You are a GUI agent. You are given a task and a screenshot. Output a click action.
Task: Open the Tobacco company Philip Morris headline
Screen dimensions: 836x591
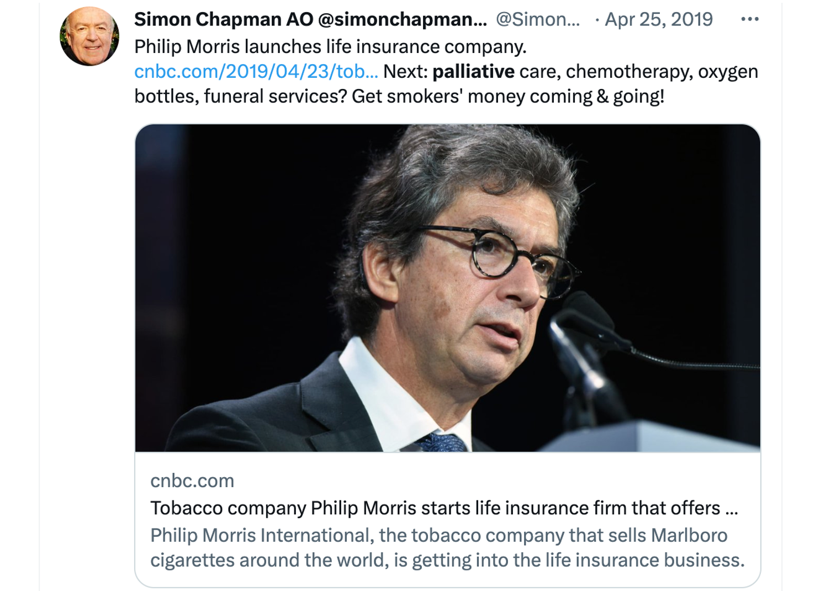[435, 508]
